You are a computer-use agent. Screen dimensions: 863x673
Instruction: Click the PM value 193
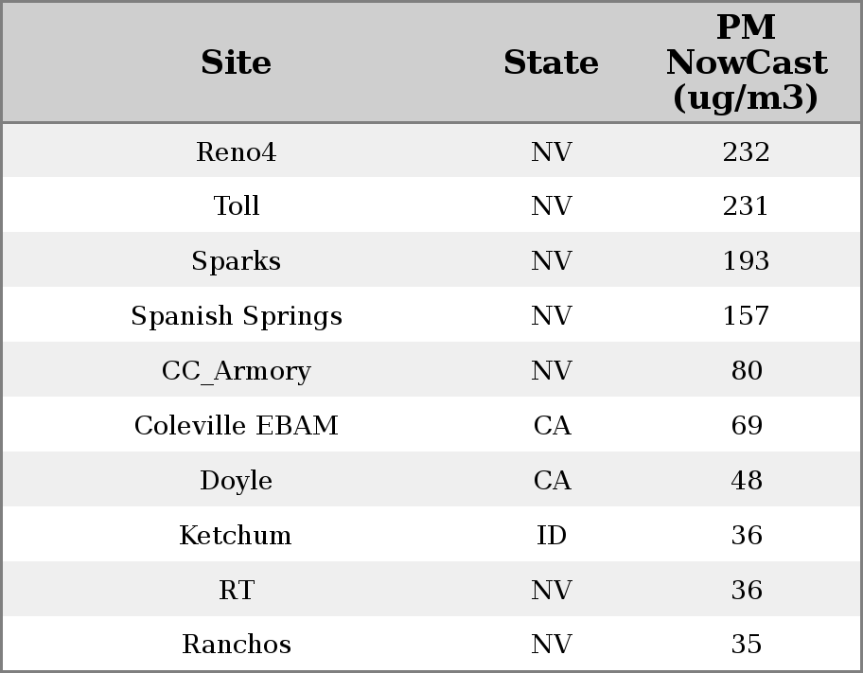[x=746, y=261]
